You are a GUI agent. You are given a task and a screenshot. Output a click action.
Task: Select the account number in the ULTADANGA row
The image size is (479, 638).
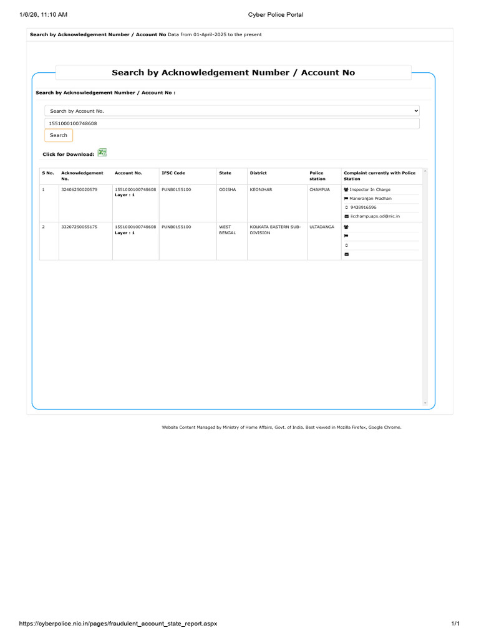(x=135, y=227)
